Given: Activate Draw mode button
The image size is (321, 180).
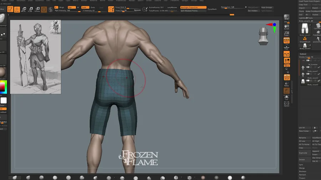Looking at the screenshot, I should pyautogui.click(x=17, y=9).
